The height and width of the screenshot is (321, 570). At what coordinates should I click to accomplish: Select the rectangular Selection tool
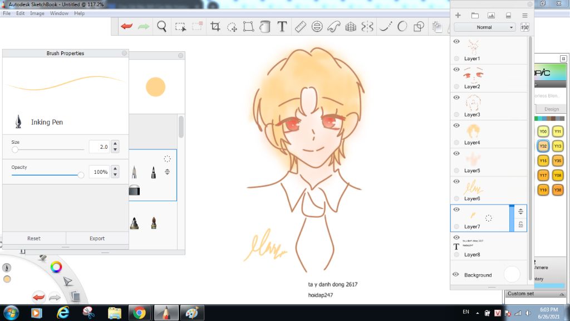tap(180, 27)
